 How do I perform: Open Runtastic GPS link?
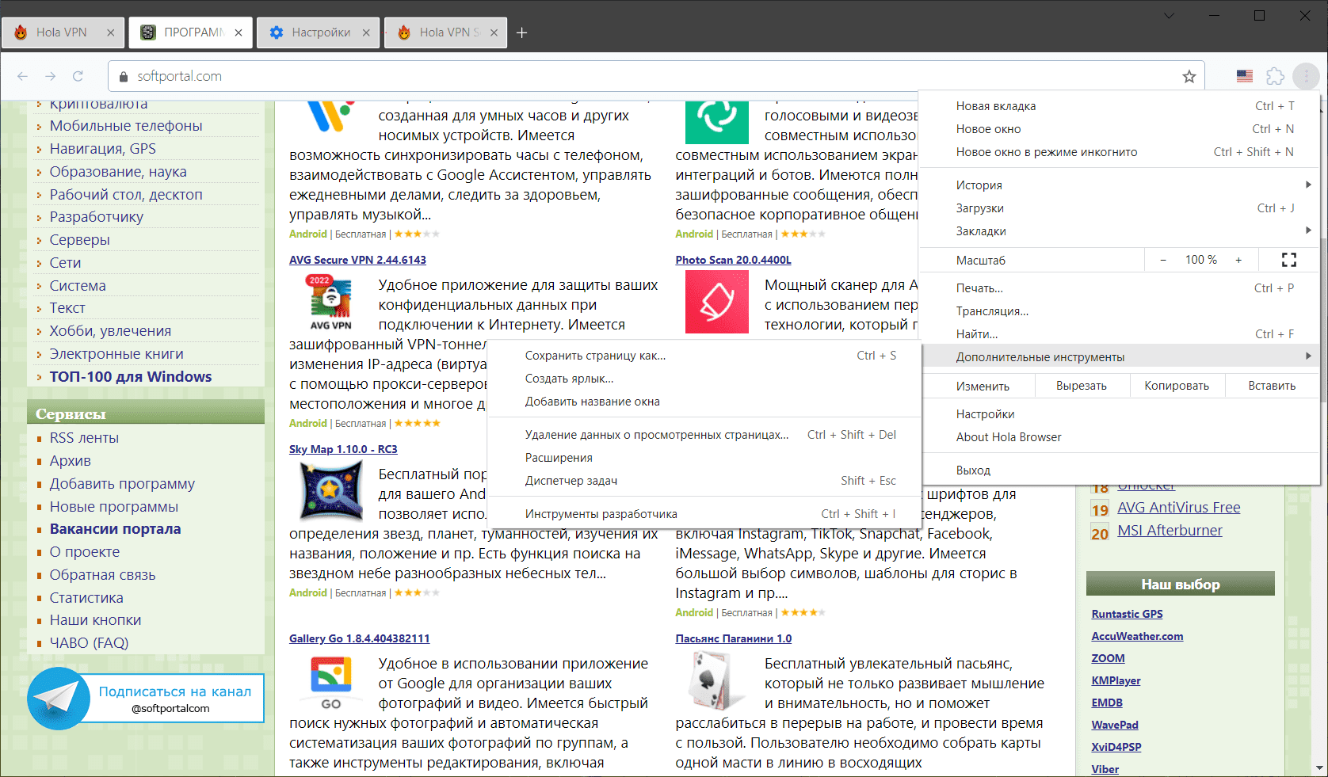1127,614
